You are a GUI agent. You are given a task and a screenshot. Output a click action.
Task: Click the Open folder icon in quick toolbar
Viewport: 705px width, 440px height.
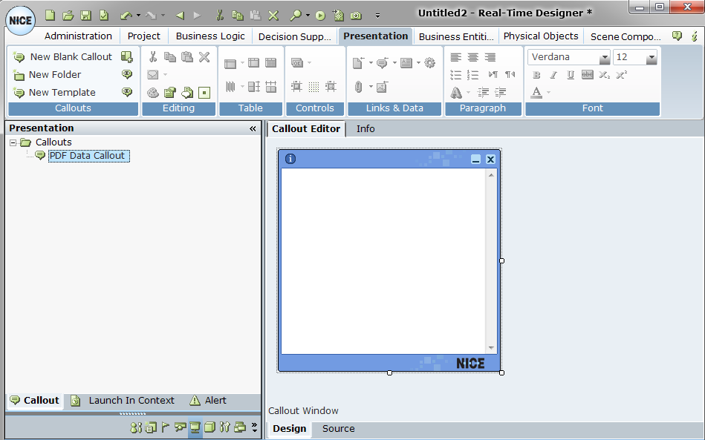coord(68,15)
